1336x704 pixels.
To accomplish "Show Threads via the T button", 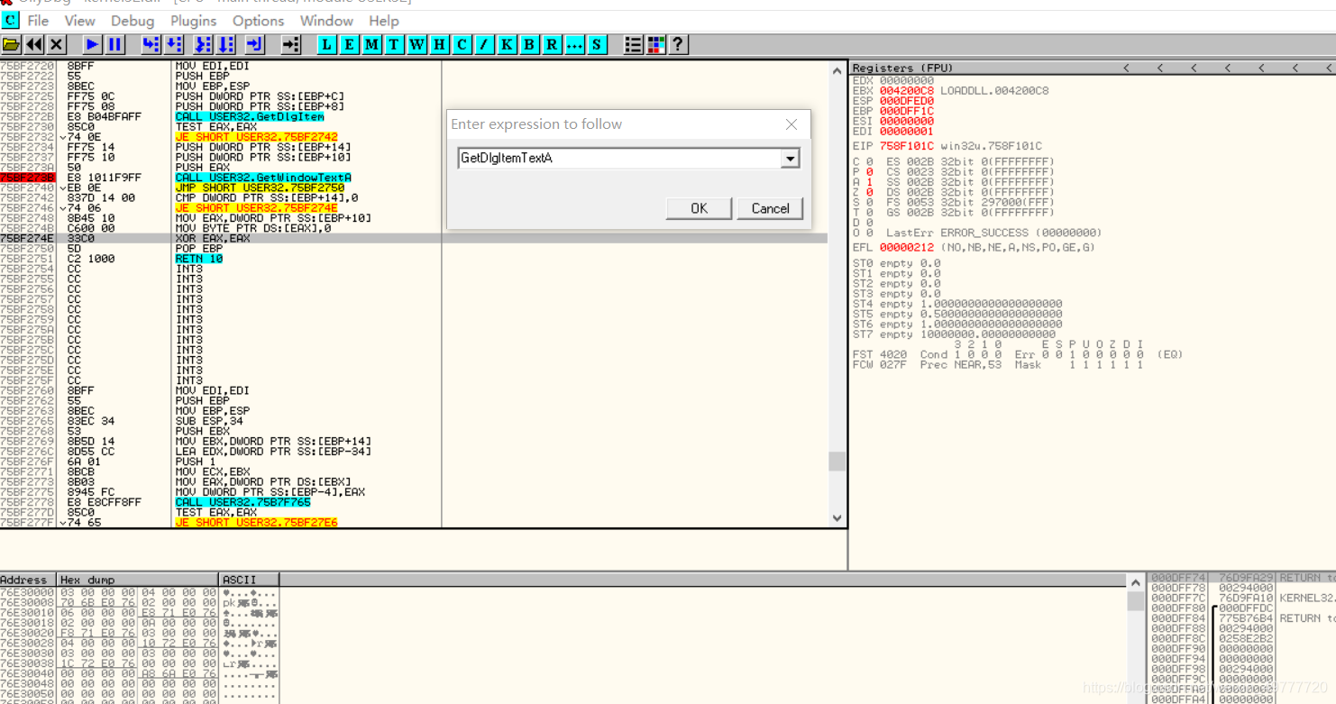I will [394, 44].
